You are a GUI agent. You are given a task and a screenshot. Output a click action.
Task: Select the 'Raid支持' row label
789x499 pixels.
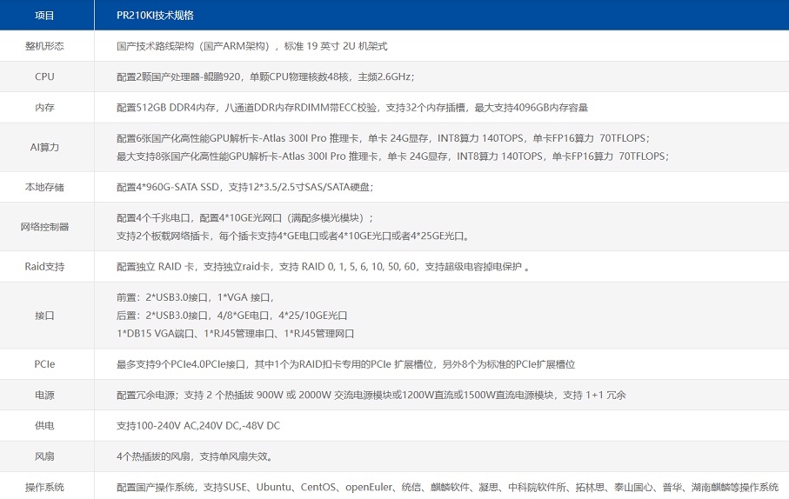pos(44,267)
